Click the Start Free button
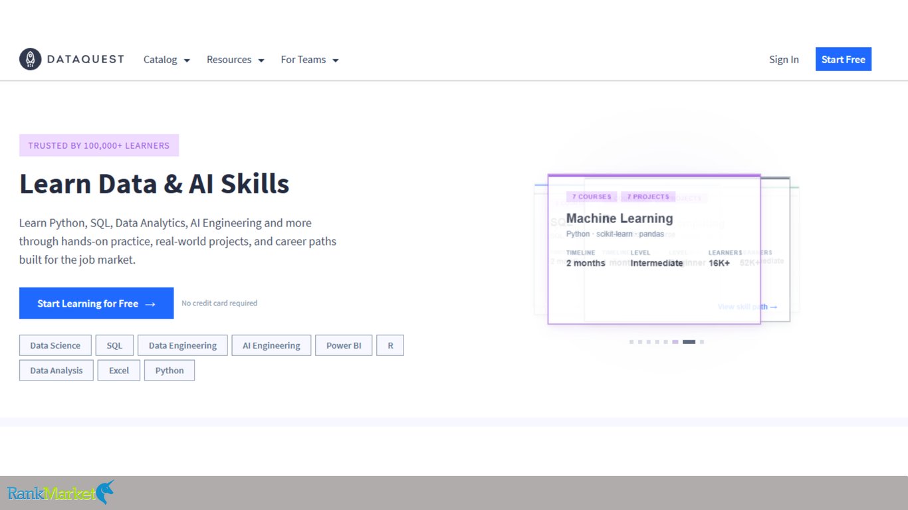The width and height of the screenshot is (908, 510). tap(843, 59)
